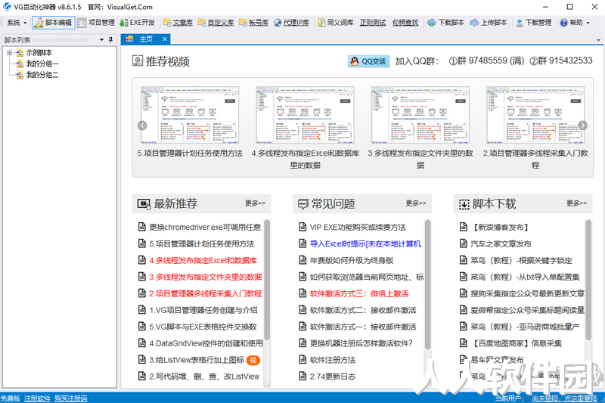Open video thumbnail 3.多线程发布指定文件夹里的数据
Screen dimensions: 605x403
tap(420, 115)
